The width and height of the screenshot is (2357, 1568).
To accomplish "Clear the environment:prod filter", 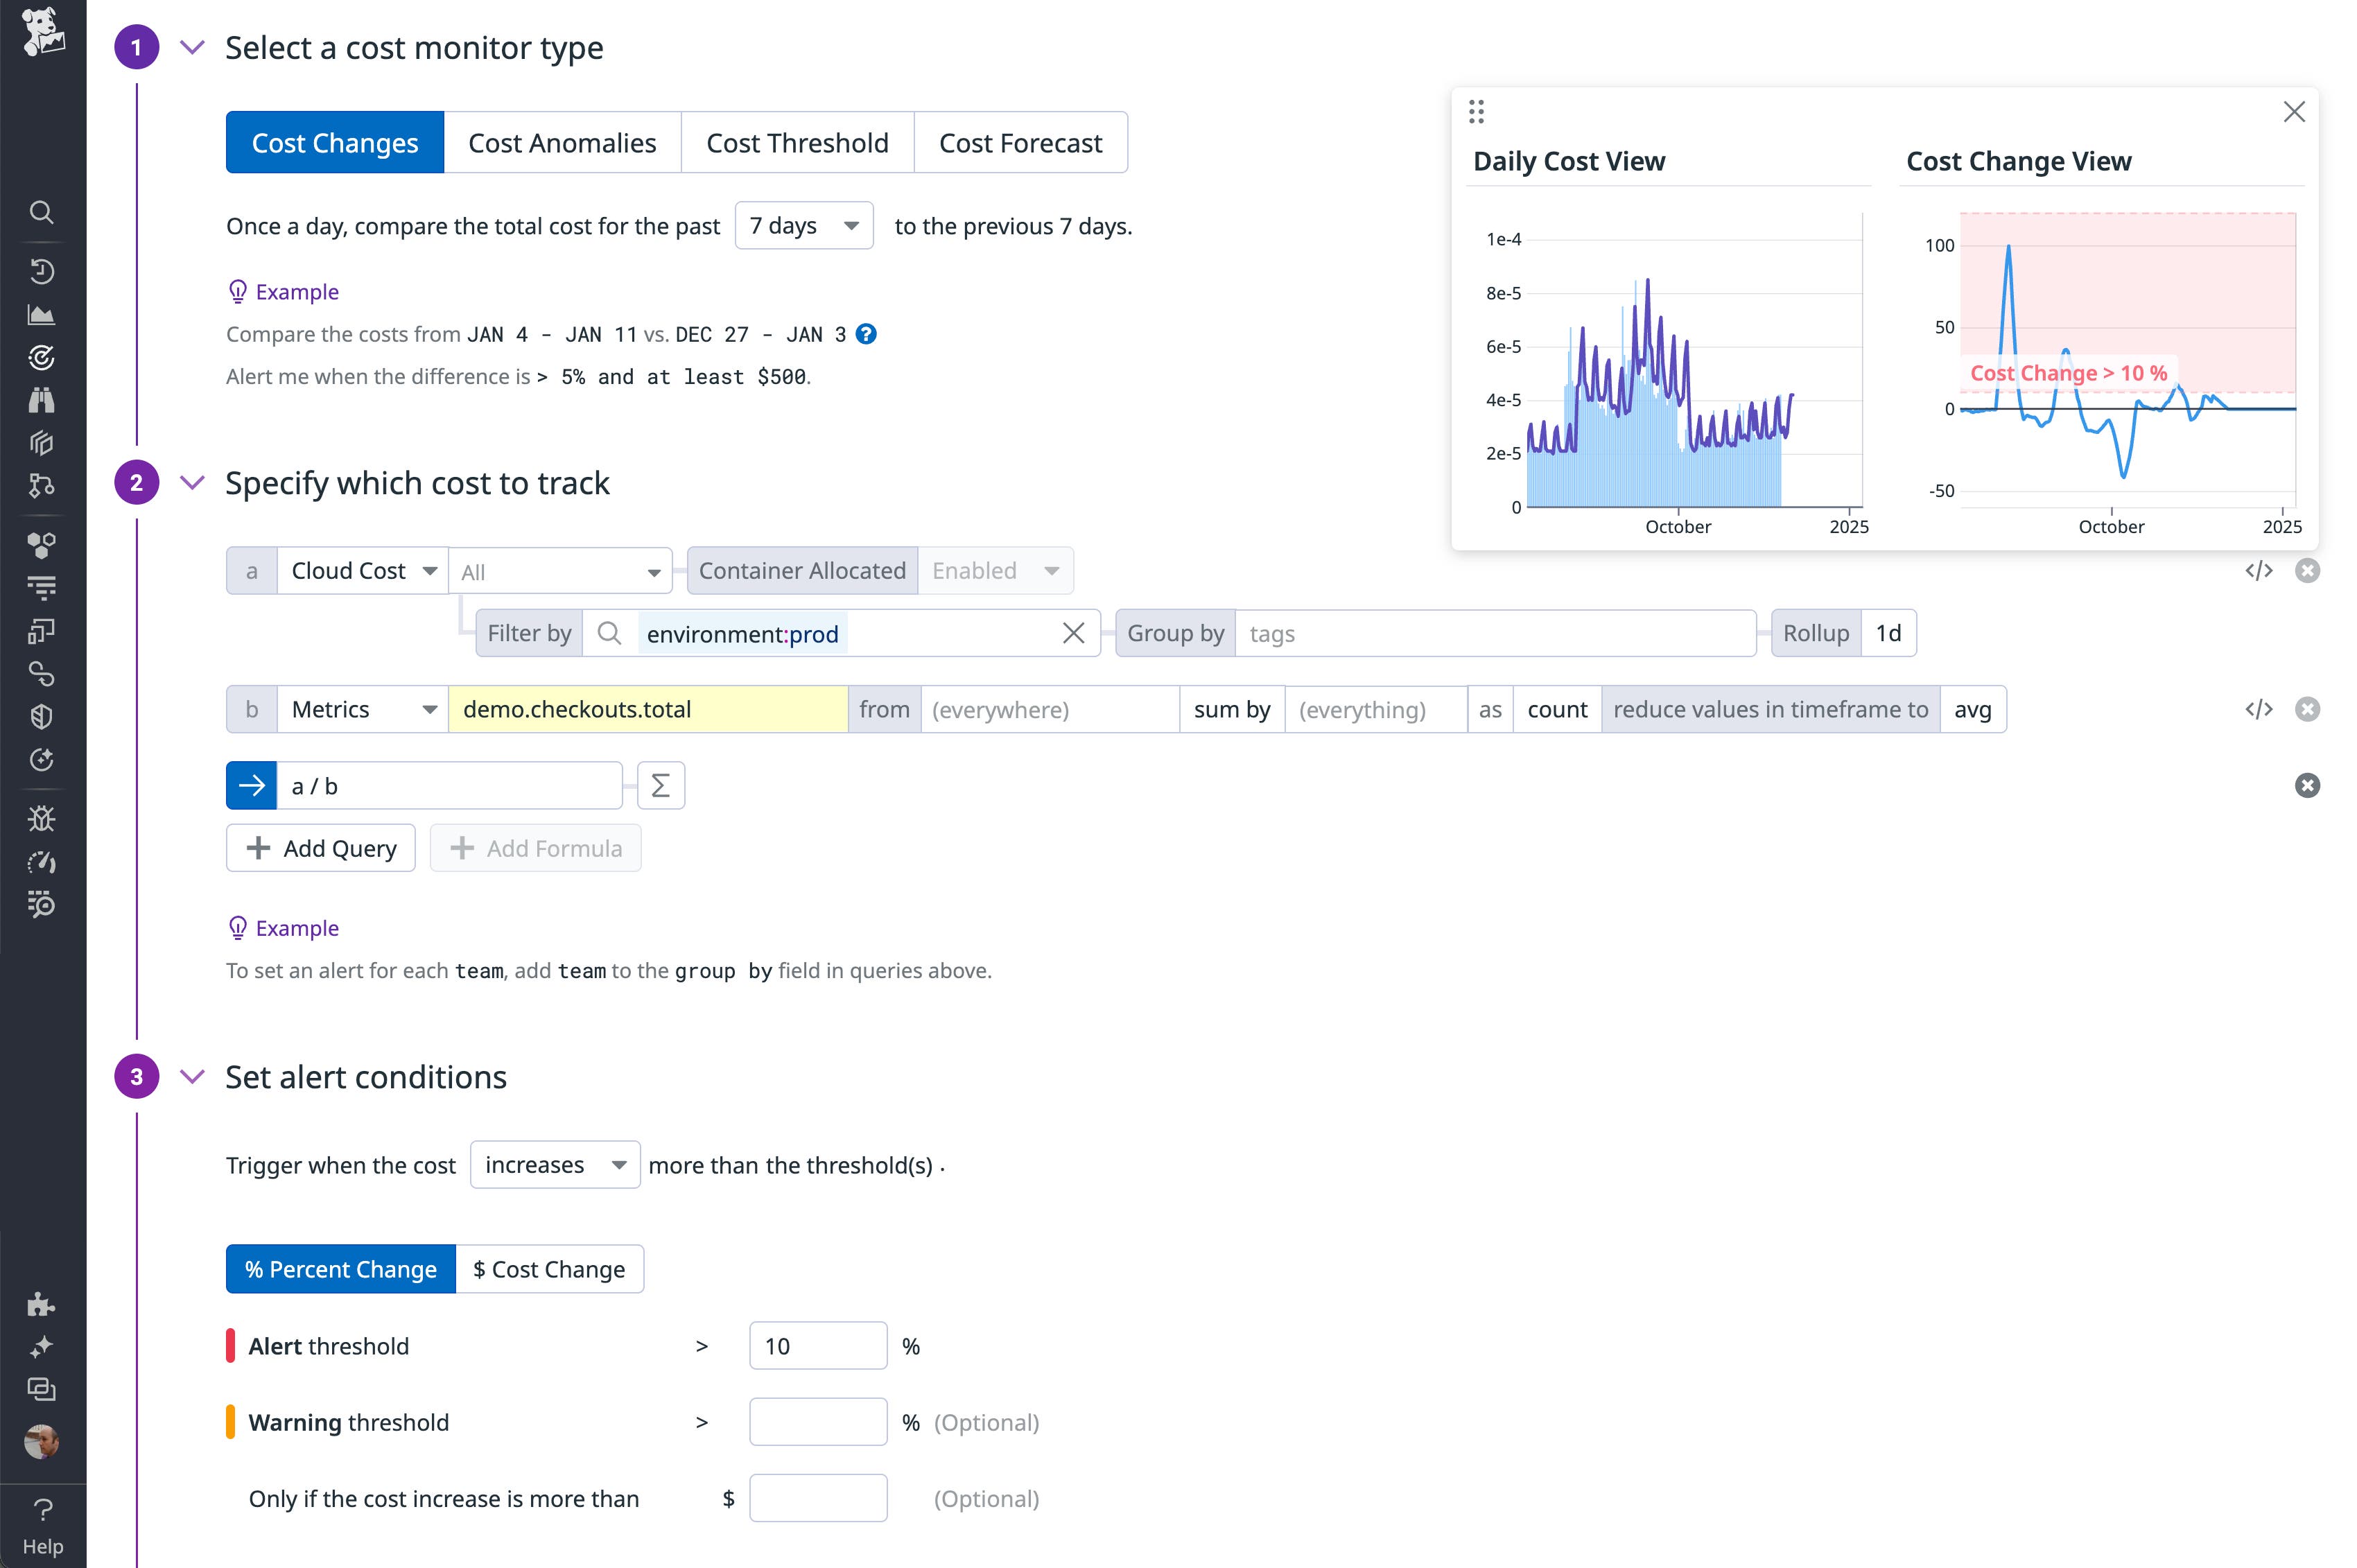I will pyautogui.click(x=1073, y=633).
